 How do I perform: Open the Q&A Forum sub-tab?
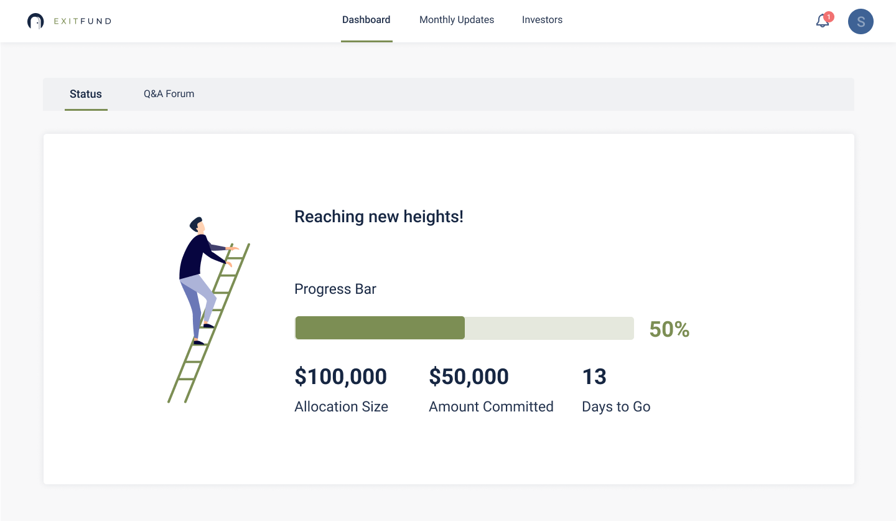tap(169, 94)
